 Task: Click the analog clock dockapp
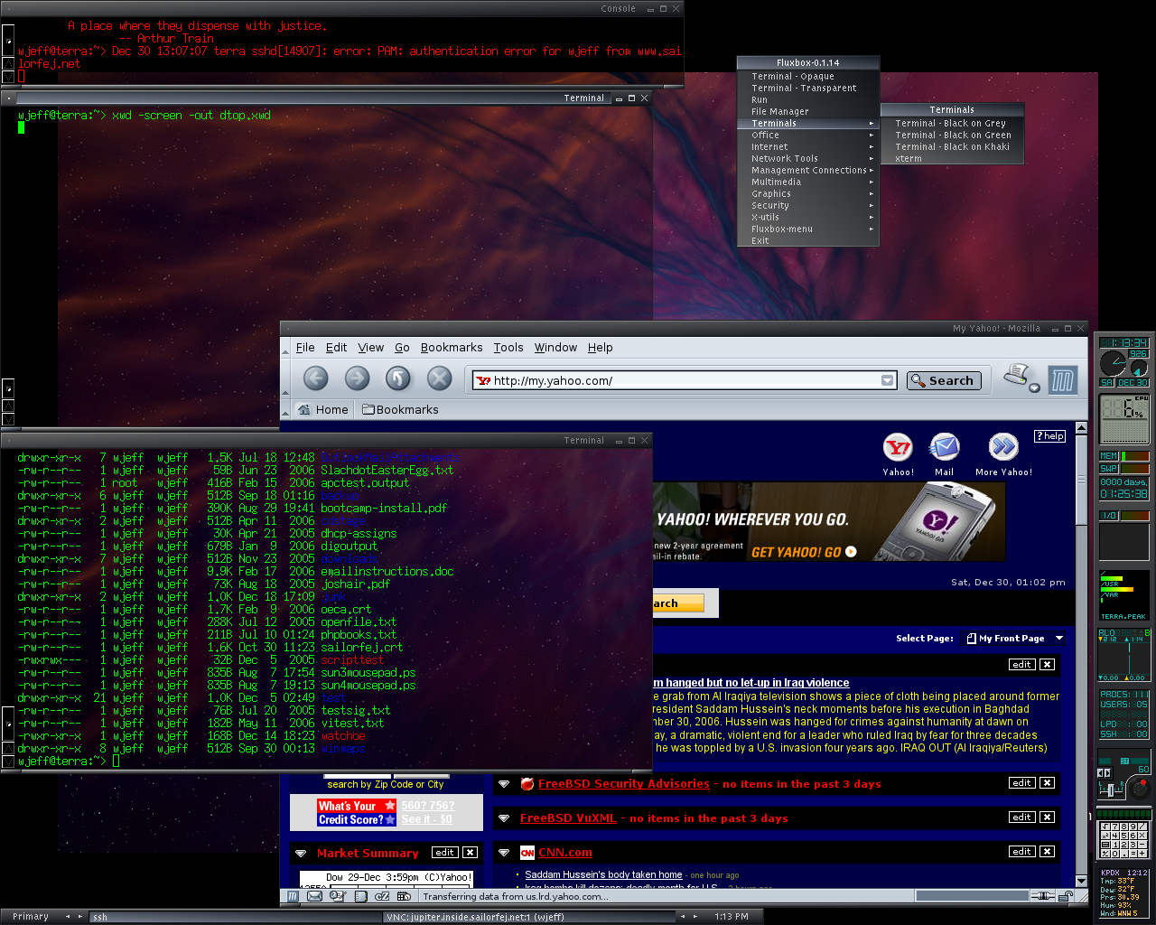(1123, 364)
